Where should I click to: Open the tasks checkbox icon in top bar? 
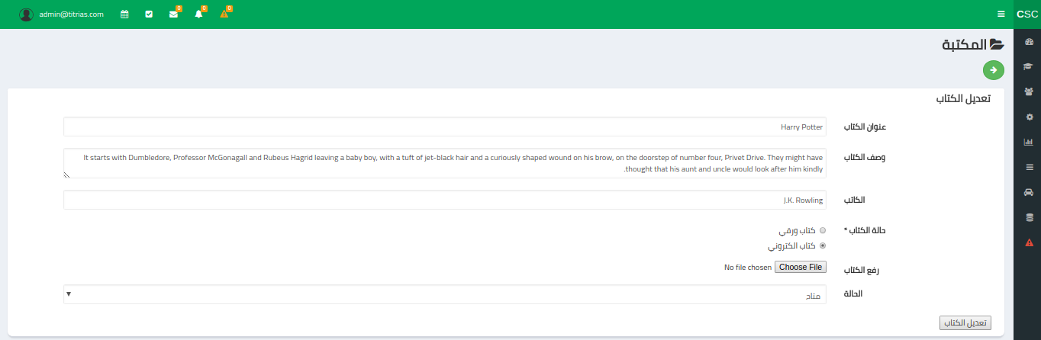(x=149, y=14)
